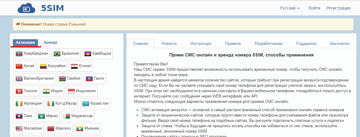Click the Kazakhstan flag icon

pos(85,104)
